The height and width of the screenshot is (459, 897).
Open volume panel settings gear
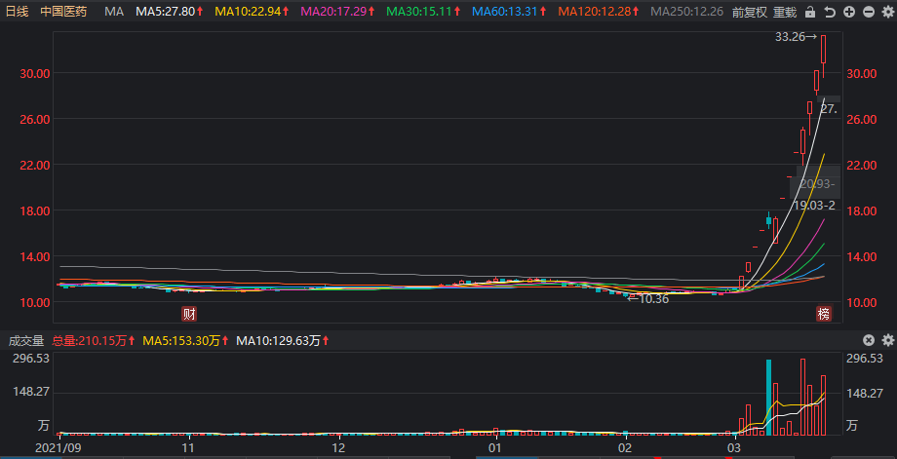(887, 341)
